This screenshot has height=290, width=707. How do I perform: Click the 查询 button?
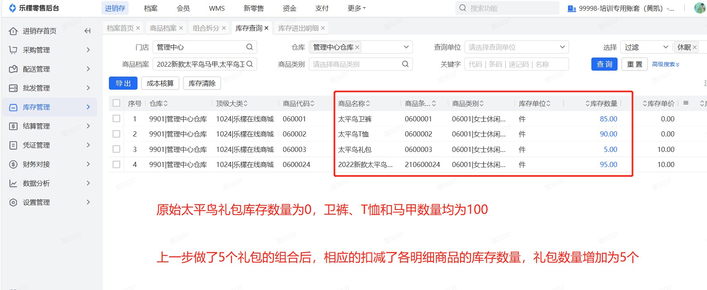click(604, 64)
